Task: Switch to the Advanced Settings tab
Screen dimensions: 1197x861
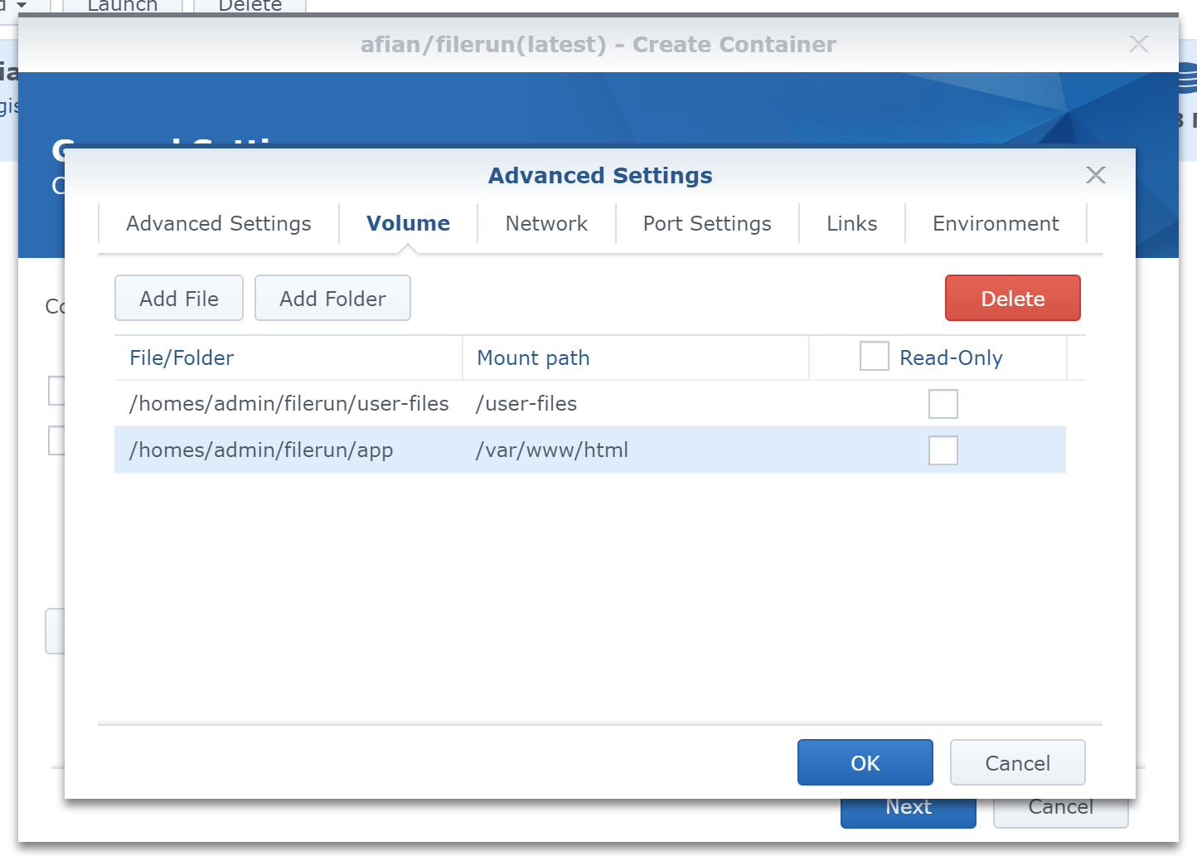Action: click(x=218, y=224)
